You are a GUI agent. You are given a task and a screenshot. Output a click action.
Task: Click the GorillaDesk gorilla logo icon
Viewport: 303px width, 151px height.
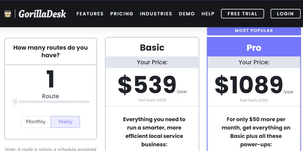(x=8, y=14)
